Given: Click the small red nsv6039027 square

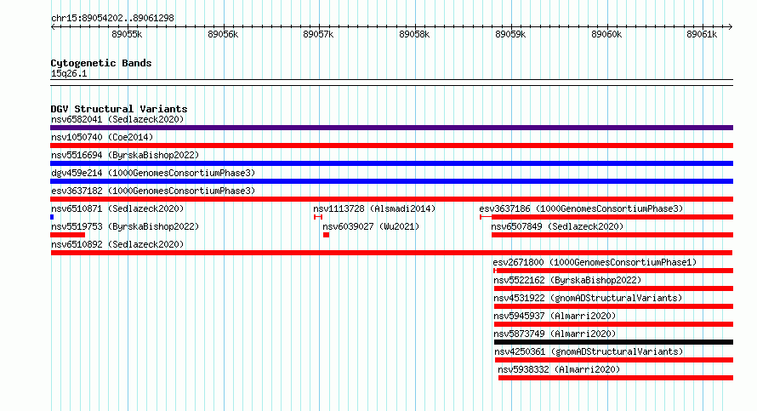Looking at the screenshot, I should (326, 235).
